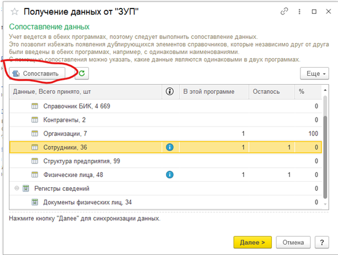Select the Сотрудники, 36 row

tap(165, 147)
